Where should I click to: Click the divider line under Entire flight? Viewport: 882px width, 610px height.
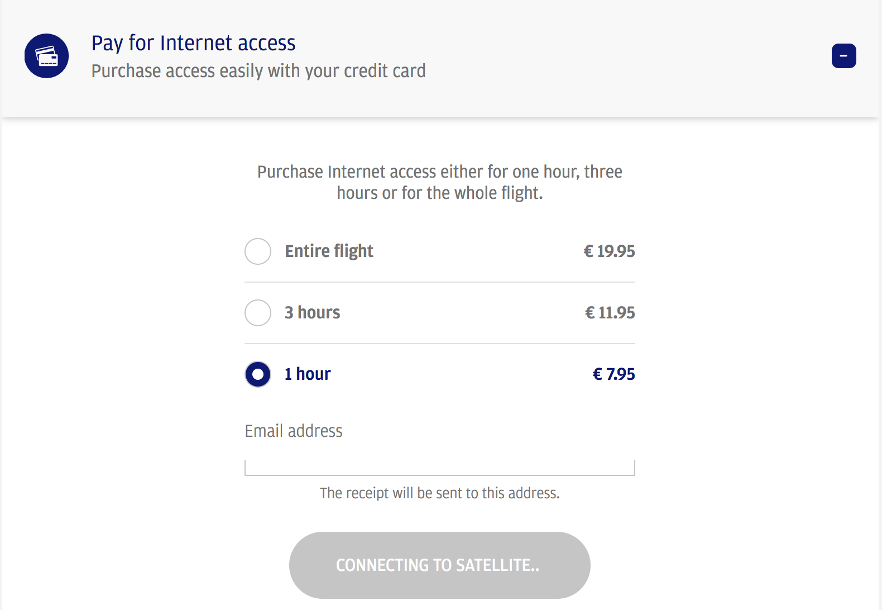pyautogui.click(x=439, y=282)
